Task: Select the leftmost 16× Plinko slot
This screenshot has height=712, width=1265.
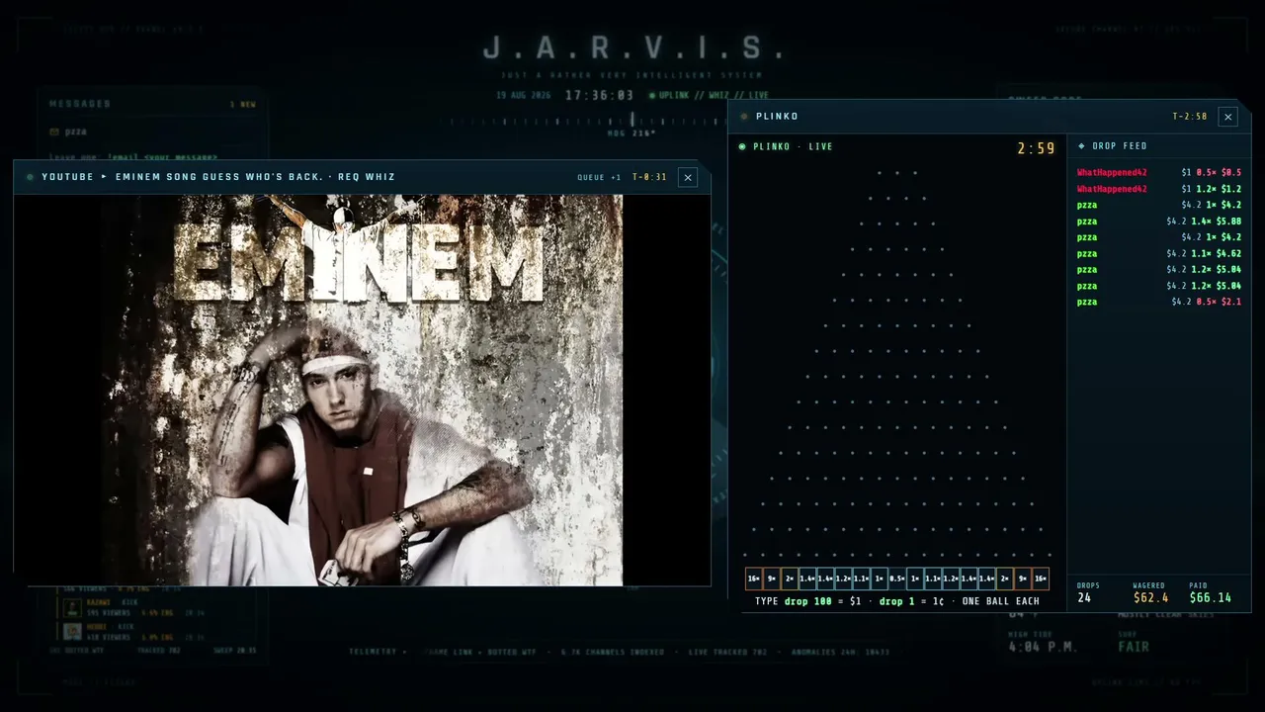Action: [754, 578]
